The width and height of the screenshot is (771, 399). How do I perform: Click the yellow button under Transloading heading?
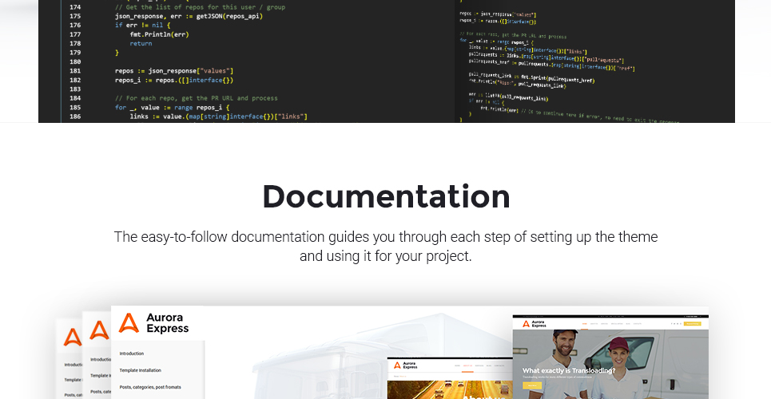[531, 385]
